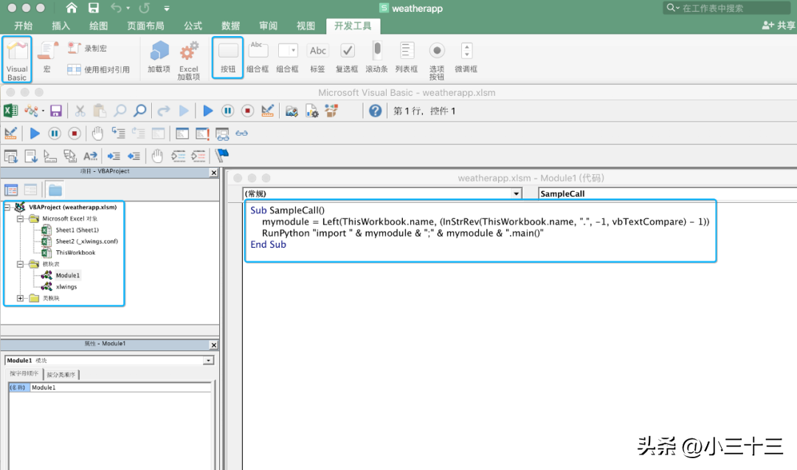
Task: Save project with purple floppy icon
Action: point(55,110)
